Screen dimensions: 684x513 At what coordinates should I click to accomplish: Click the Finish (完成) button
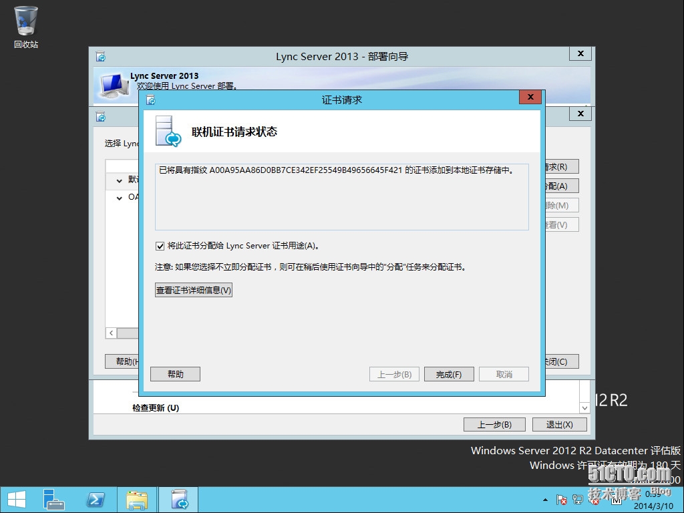(x=449, y=374)
